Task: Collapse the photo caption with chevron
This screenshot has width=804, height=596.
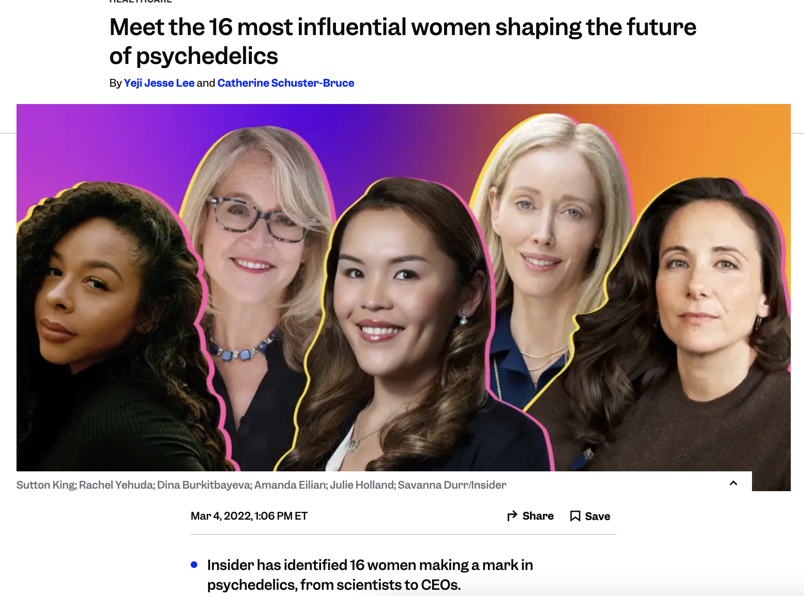Action: tap(733, 483)
